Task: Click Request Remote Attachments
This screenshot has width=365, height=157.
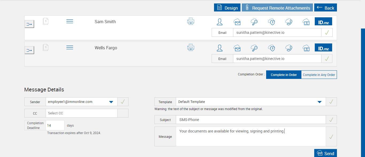Action: click(277, 8)
